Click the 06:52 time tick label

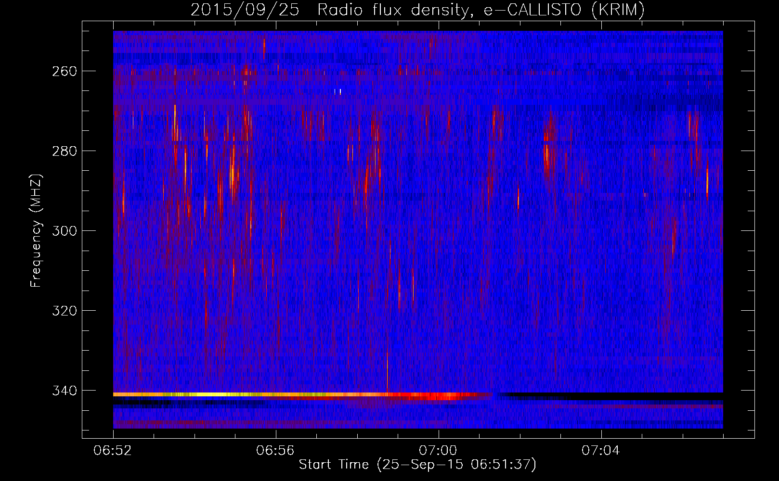click(113, 451)
